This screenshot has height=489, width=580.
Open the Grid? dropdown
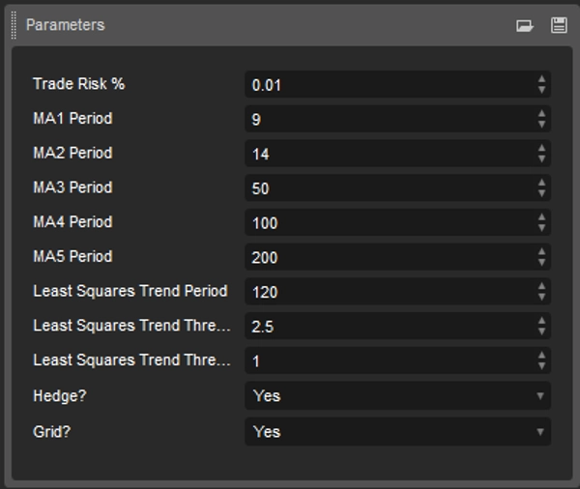[396, 431]
